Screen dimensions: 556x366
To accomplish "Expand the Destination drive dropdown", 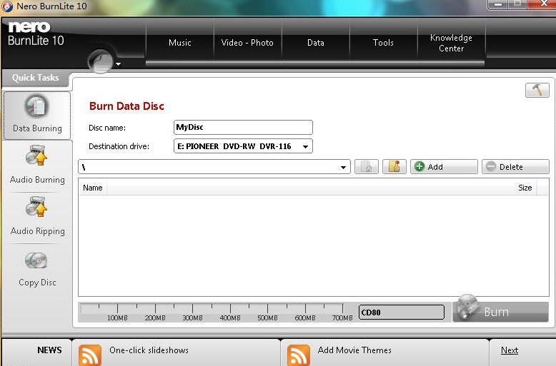I will coord(305,146).
